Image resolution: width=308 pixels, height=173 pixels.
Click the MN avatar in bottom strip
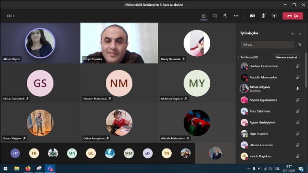click(72, 153)
